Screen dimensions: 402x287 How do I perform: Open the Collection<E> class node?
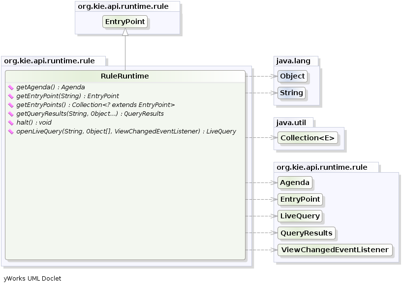coord(308,138)
